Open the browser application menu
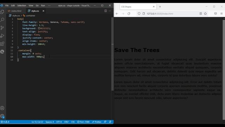This screenshot has width=225, height=127. click(x=221, y=13)
